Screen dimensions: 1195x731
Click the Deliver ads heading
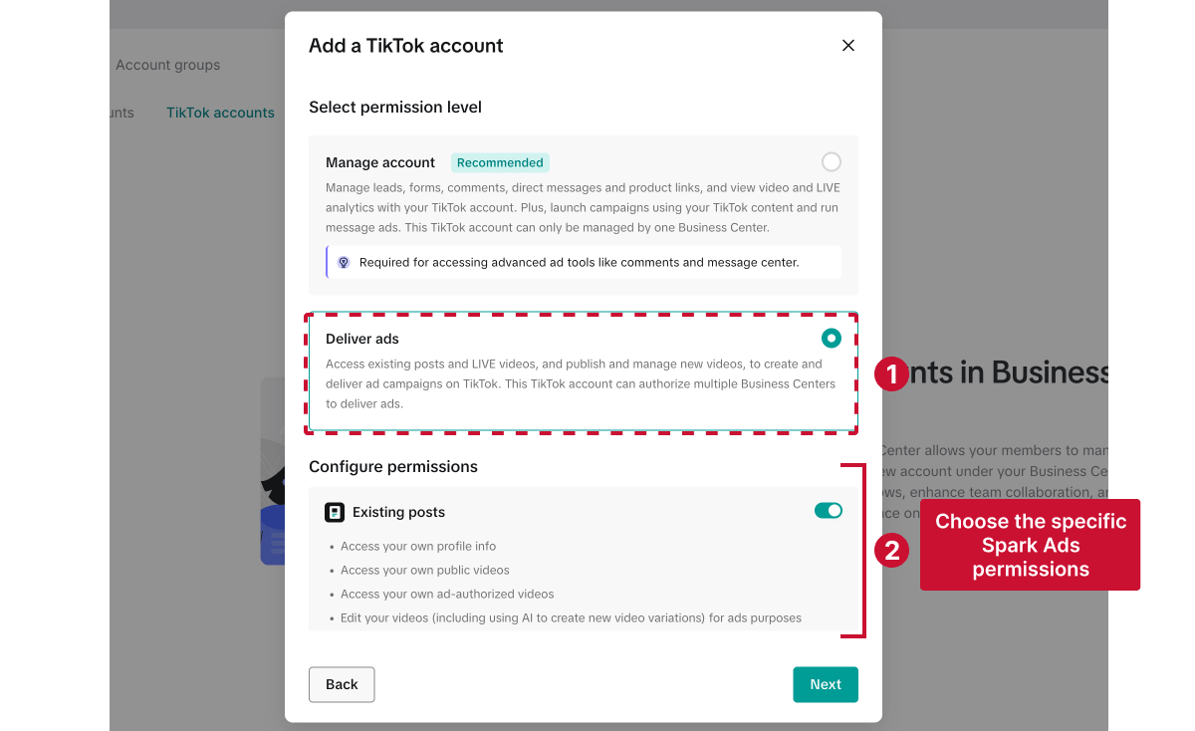362,339
